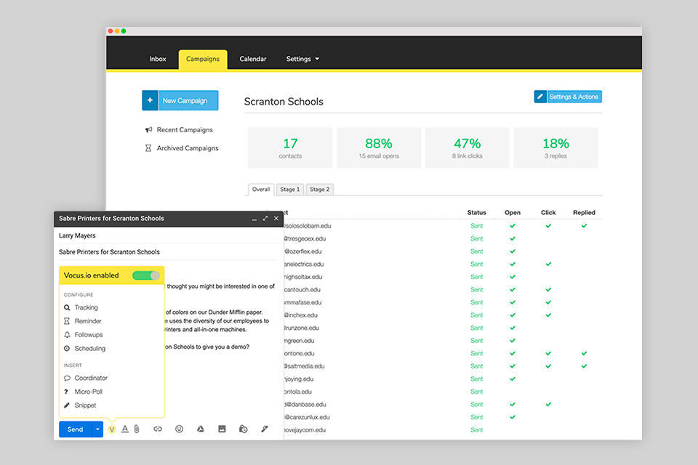Click the saltmedia.edu contact row
The width and height of the screenshot is (698, 465).
pyautogui.click(x=443, y=366)
